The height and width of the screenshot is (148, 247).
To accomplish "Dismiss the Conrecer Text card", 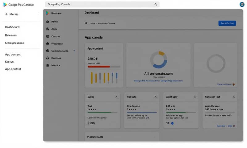I will click(234, 97).
